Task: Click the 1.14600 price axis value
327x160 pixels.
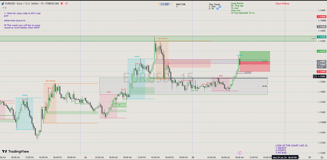Action: pyautogui.click(x=322, y=10)
